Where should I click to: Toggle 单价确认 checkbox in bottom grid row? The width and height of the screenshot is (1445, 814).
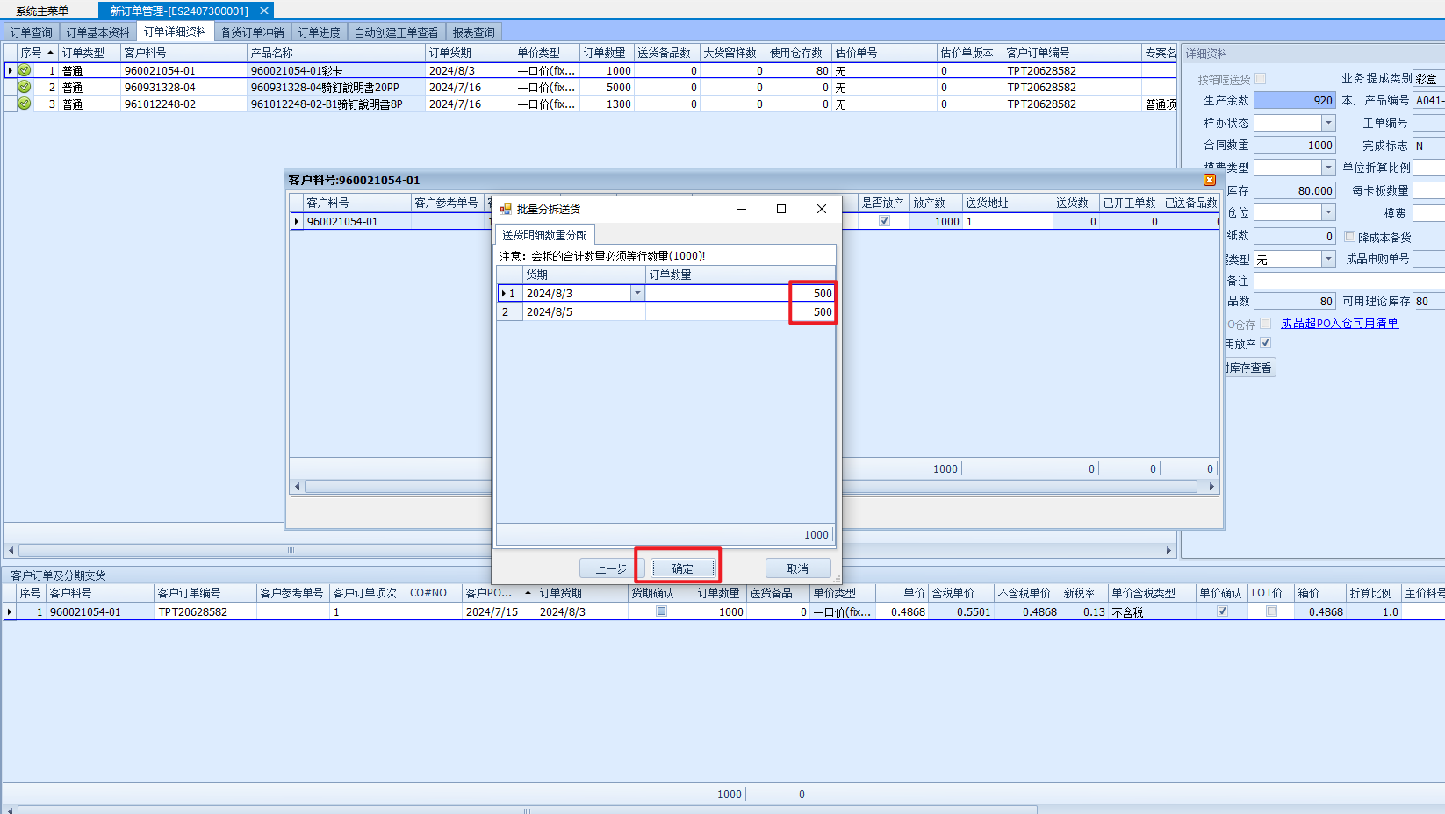(1222, 611)
